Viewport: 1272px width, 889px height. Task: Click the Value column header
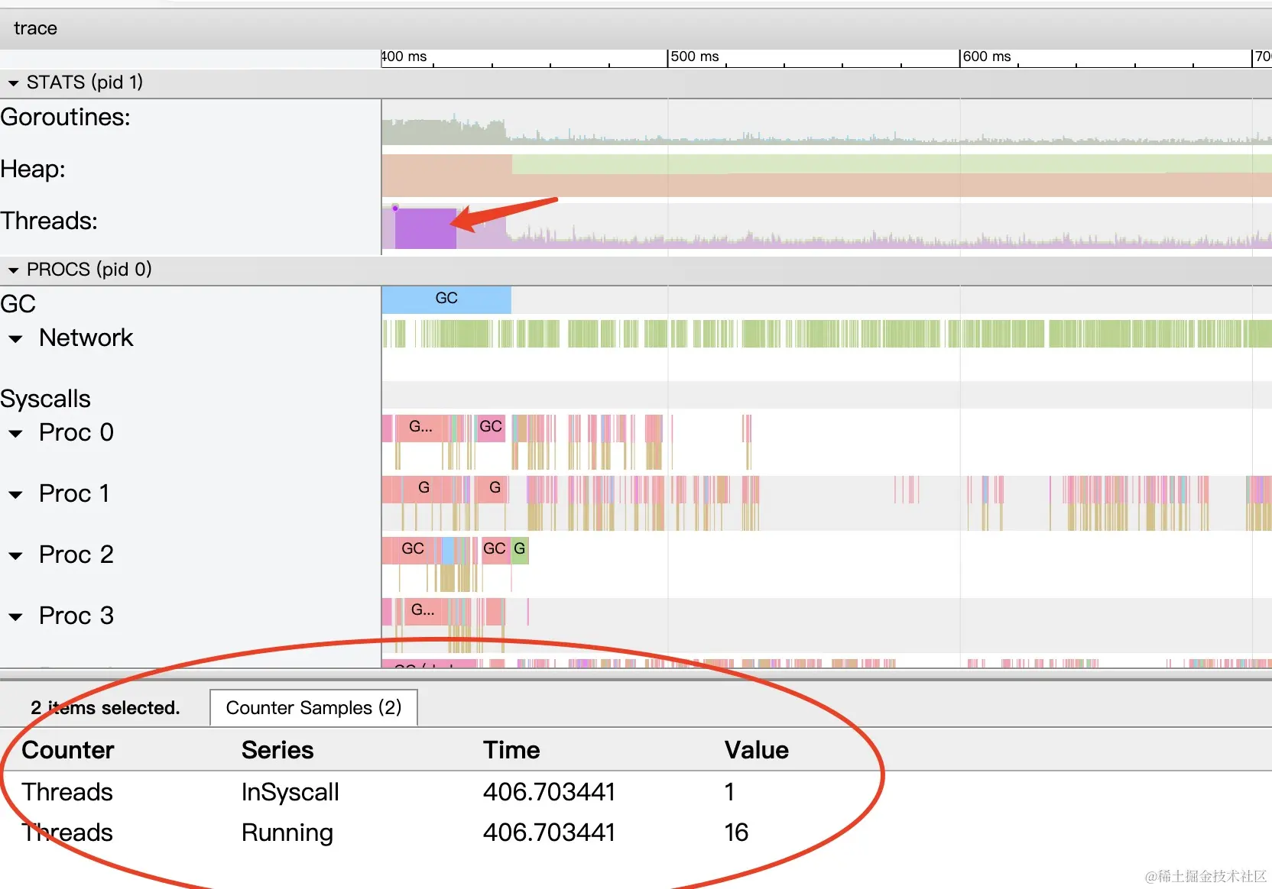(x=757, y=750)
